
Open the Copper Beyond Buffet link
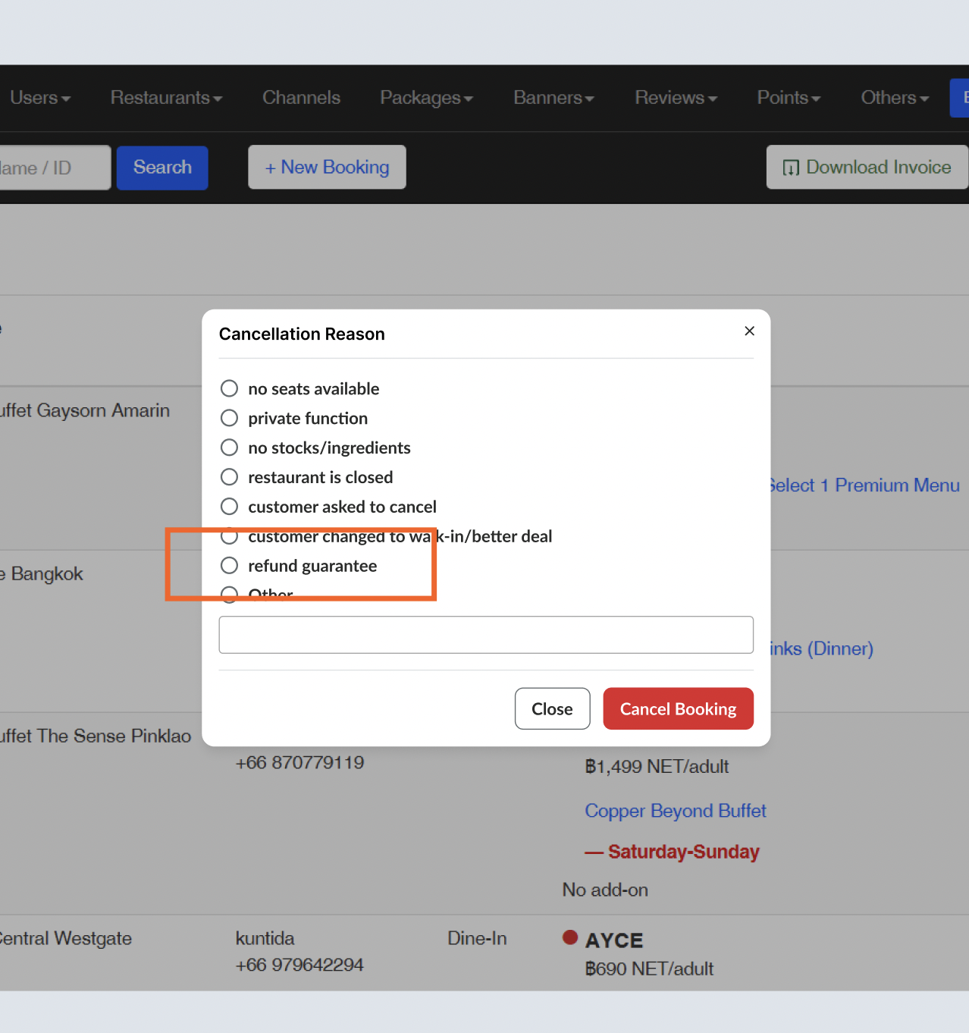point(675,811)
